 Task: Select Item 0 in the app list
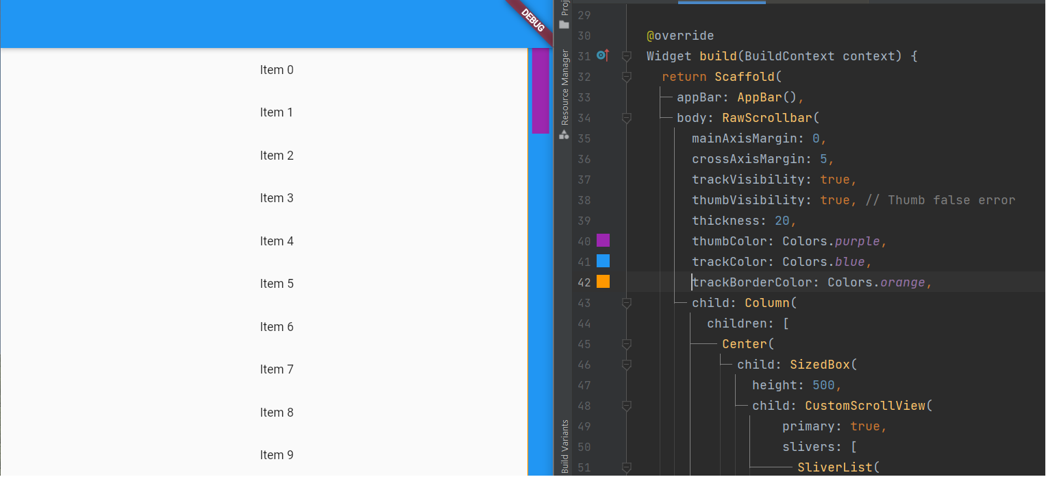277,70
